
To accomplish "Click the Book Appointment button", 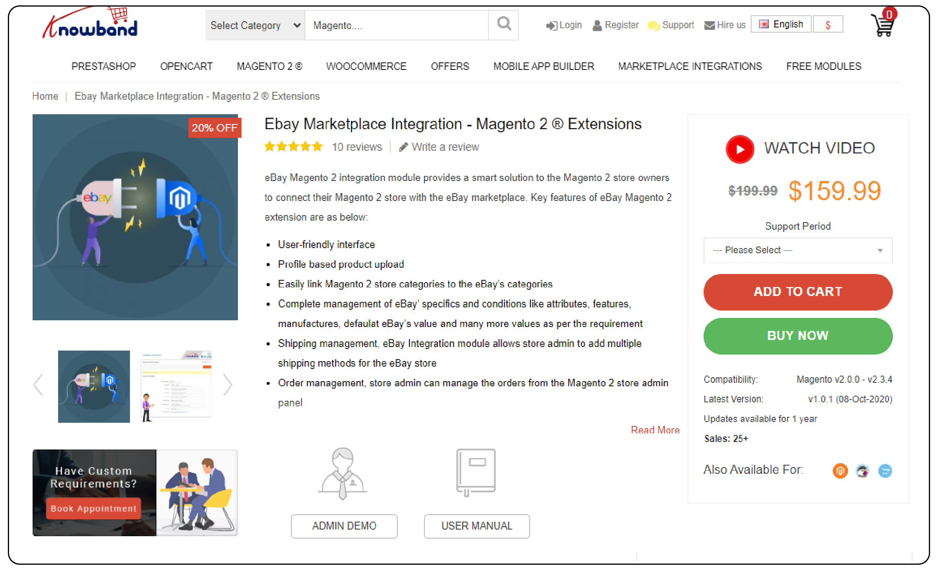I will 93,509.
